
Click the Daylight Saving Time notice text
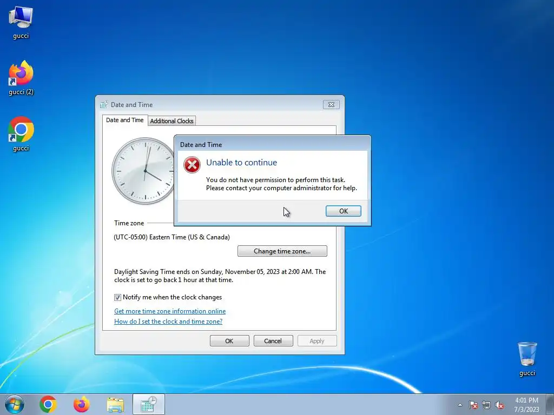[x=220, y=276]
